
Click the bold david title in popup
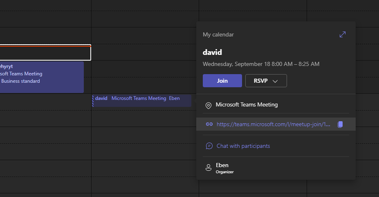coord(212,52)
